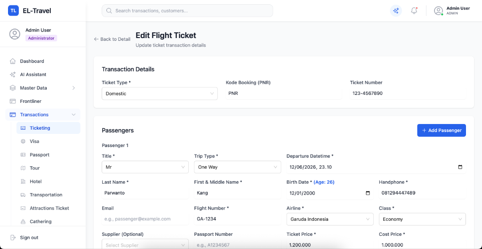
Task: Click the Add Passenger button
Action: tap(442, 130)
